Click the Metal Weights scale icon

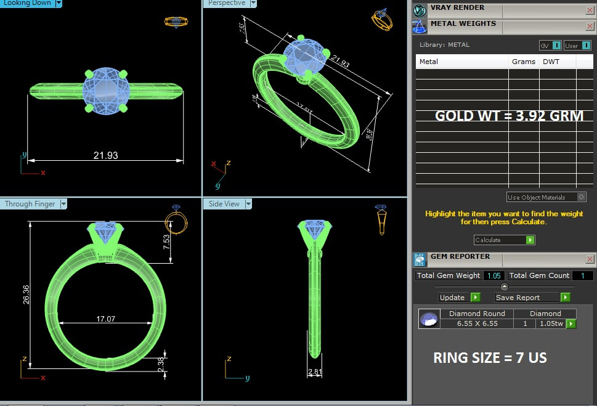coord(420,26)
